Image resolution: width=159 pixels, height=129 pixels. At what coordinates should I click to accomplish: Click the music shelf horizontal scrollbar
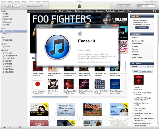[x=50, y=97]
